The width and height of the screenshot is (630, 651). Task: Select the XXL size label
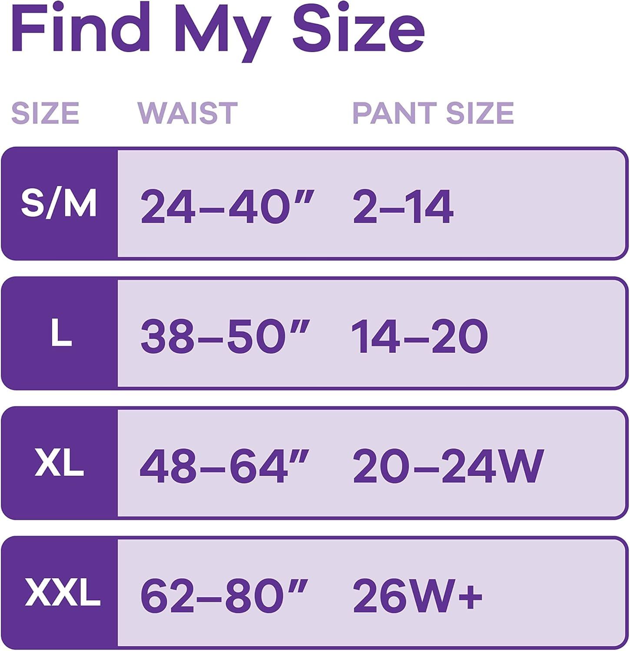[63, 593]
